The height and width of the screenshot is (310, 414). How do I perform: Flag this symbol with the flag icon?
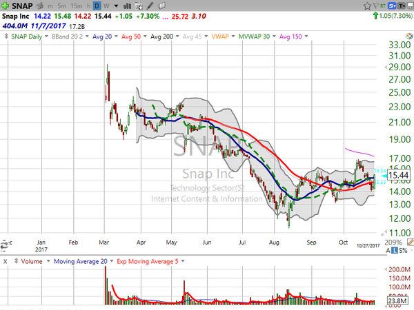click(376, 6)
